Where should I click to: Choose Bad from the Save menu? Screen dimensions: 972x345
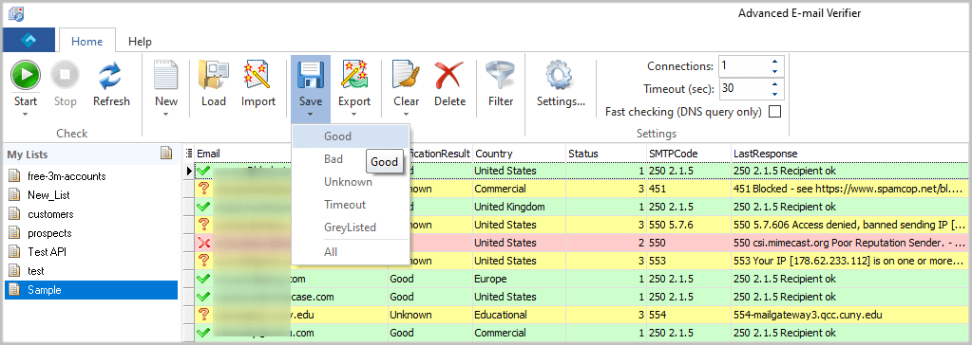334,159
